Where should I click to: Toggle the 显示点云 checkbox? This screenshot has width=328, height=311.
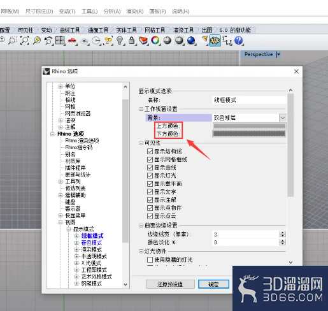[150, 216]
